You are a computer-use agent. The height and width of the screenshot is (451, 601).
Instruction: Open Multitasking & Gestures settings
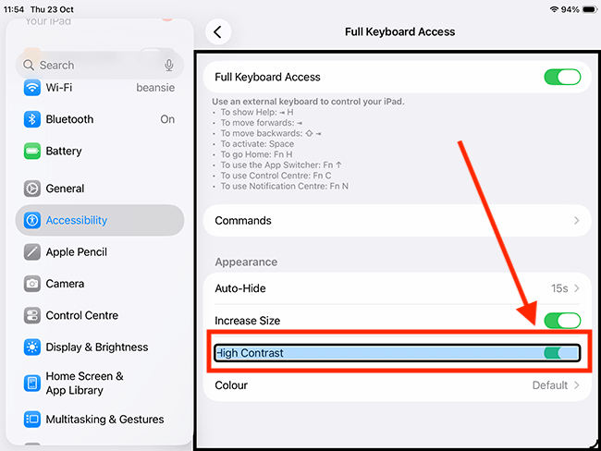click(x=104, y=420)
